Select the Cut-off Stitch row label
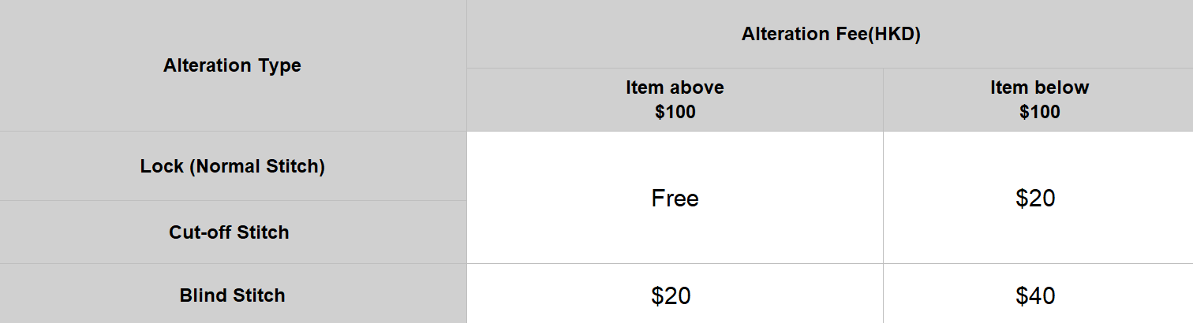The height and width of the screenshot is (323, 1193). coord(229,232)
